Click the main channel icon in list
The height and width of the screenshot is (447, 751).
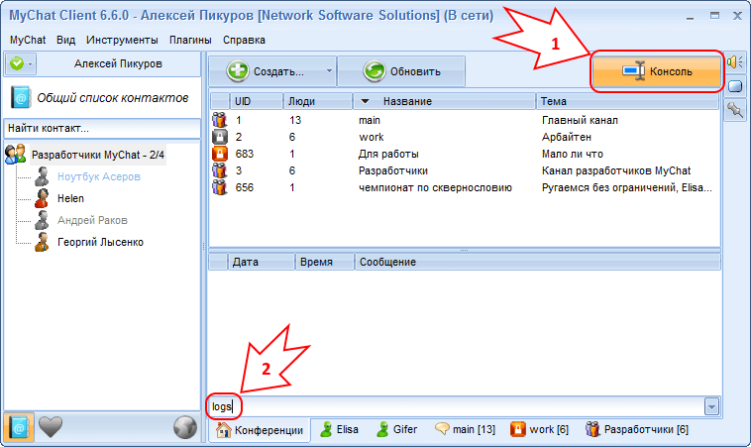(x=220, y=120)
